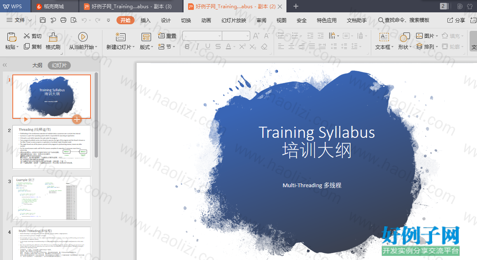
Task: Open quick access toolbar customize dropdown
Action: [108, 21]
